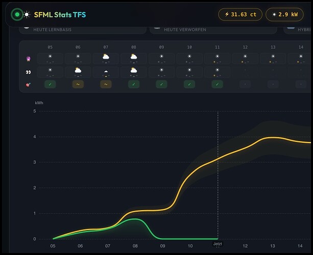Click yellow tilde badge under hour 07
Image resolution: width=313 pixels, height=255 pixels.
pyautogui.click(x=106, y=84)
